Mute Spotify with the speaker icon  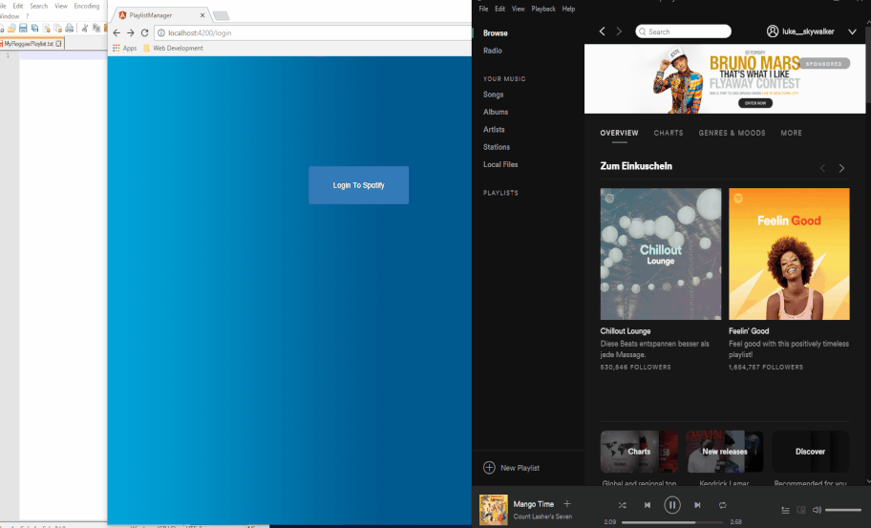click(x=817, y=510)
